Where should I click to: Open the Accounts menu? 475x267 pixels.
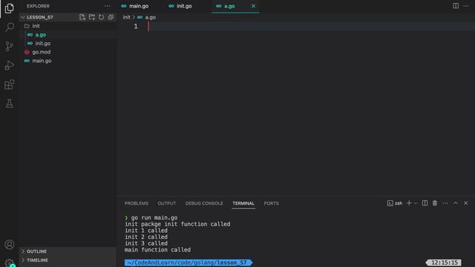click(x=10, y=244)
